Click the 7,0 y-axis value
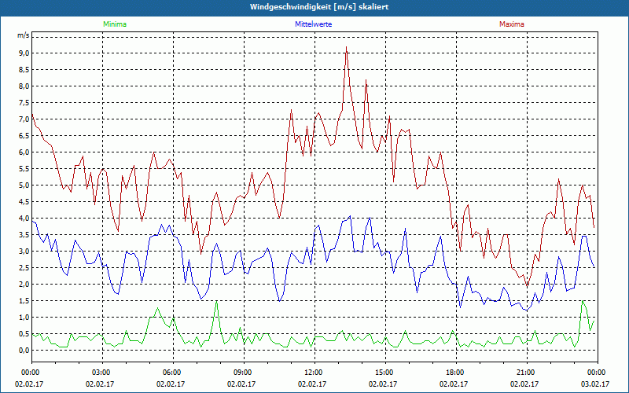This screenshot has width=629, height=393. 24,119
